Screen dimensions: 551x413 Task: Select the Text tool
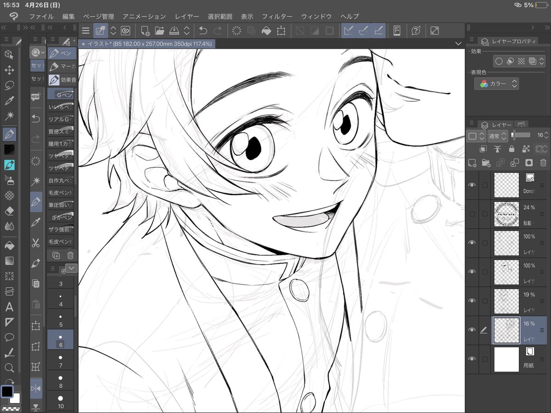pyautogui.click(x=9, y=307)
